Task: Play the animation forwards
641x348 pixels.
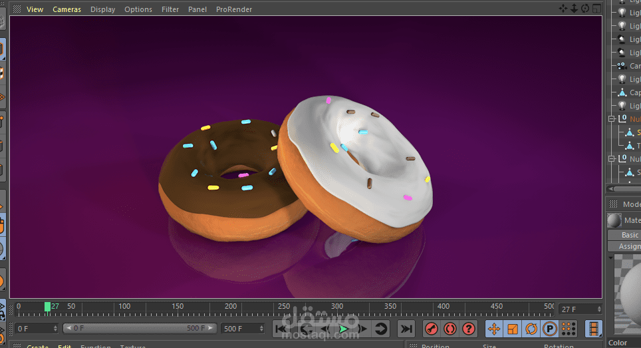Action: tap(343, 329)
